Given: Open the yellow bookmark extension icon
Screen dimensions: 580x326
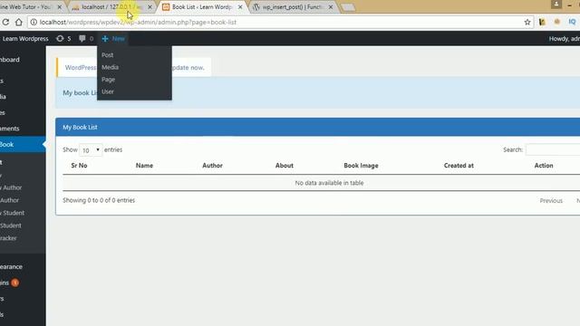Looking at the screenshot, I should tap(542, 22).
